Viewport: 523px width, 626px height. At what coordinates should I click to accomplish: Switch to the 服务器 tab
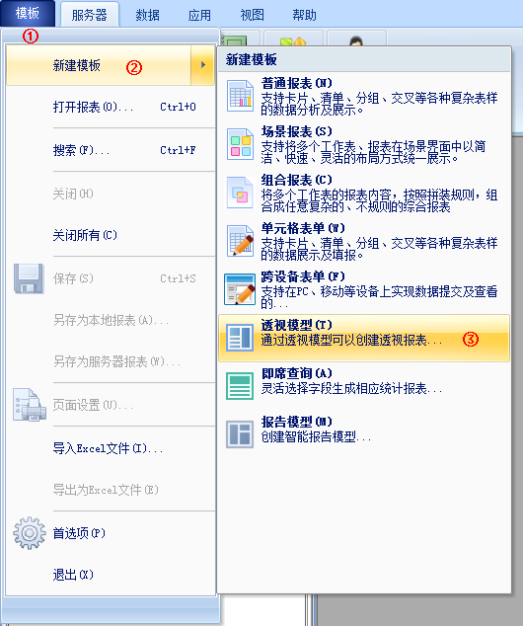coord(90,15)
